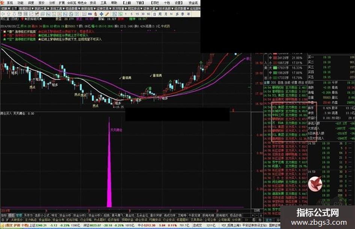The width and height of the screenshot is (355, 229).
Task: Open the 我的工具 dropdown
Action: [42, 9]
